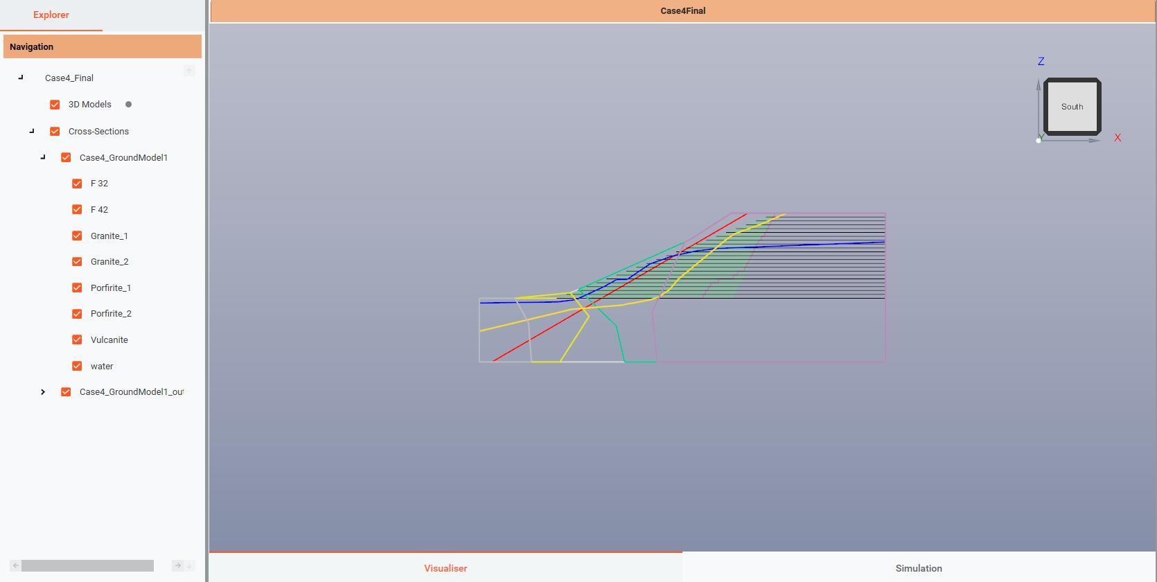The image size is (1157, 582).
Task: Click the X axis label on the orientation gizmo
Action: [x=1118, y=138]
